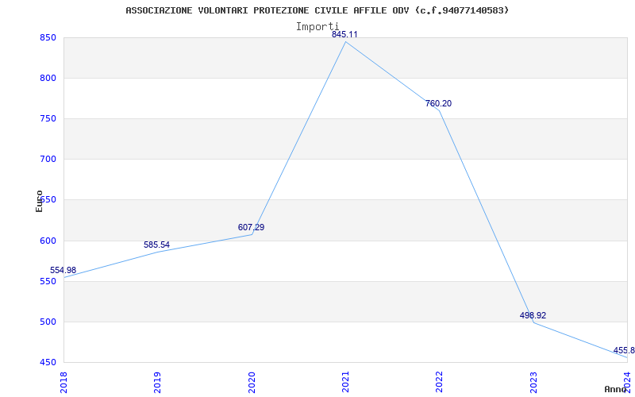Click the 700 y-axis tick label

pos(47,160)
